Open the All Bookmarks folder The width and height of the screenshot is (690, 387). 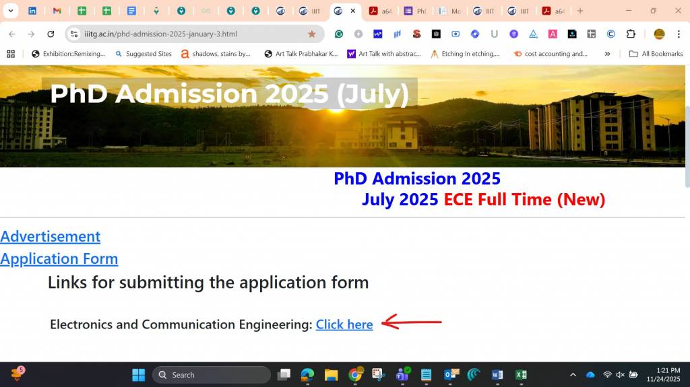656,54
